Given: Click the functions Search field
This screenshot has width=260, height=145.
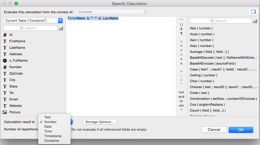Looking at the screenshot, I should 221,21.
